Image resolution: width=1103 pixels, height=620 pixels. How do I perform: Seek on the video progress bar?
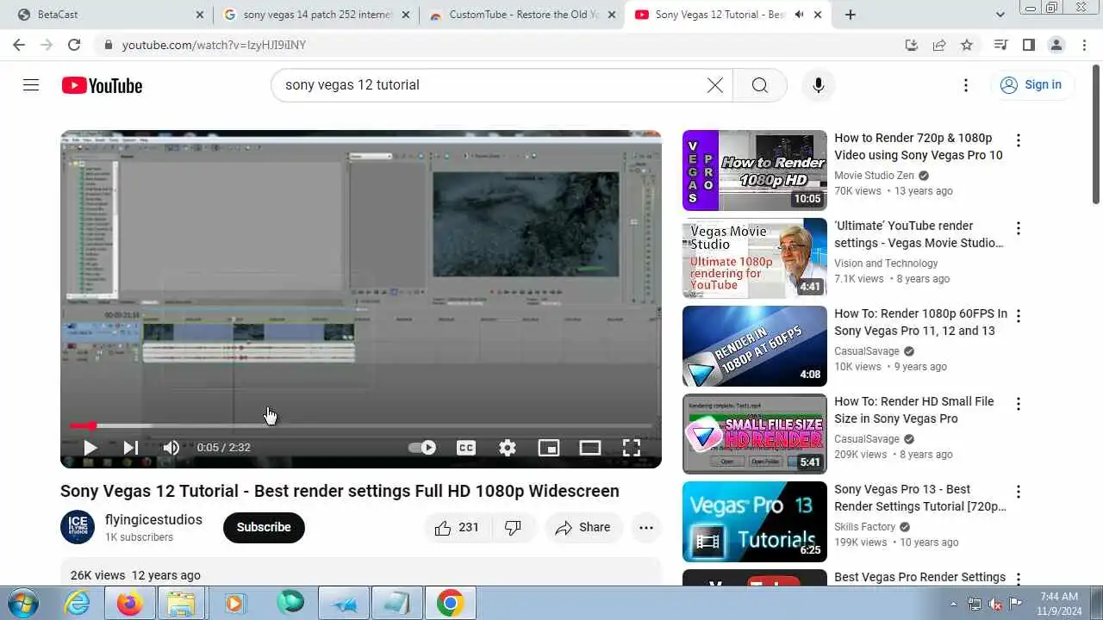[361, 425]
